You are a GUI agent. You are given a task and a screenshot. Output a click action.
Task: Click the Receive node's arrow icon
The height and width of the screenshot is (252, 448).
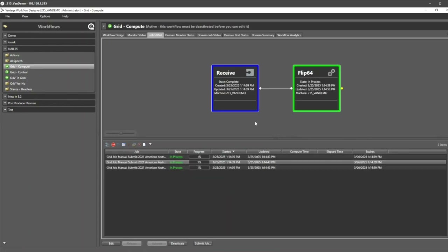pos(250,72)
